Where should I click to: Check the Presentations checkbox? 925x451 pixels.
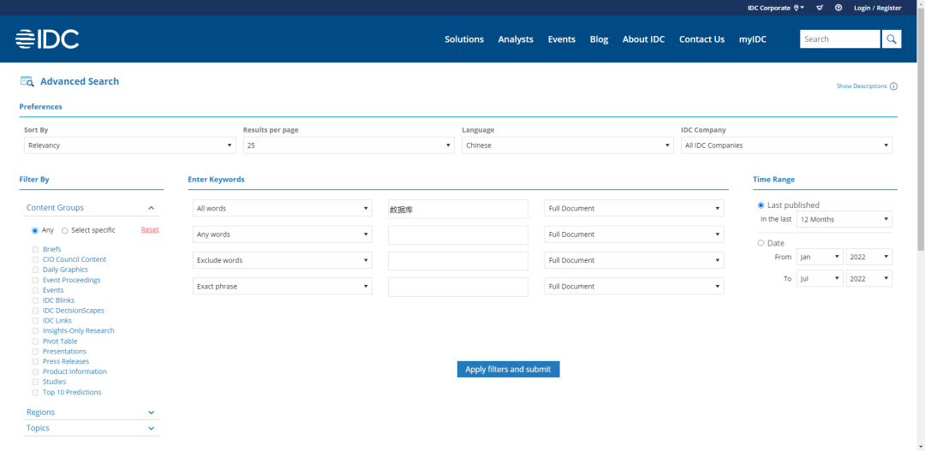pyautogui.click(x=36, y=352)
